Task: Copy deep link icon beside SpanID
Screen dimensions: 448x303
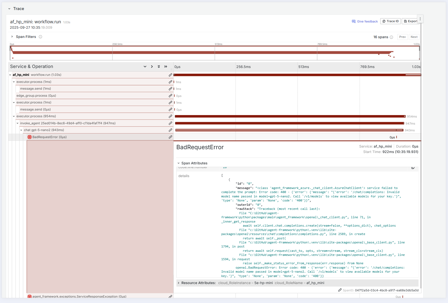Action: click(x=340, y=290)
